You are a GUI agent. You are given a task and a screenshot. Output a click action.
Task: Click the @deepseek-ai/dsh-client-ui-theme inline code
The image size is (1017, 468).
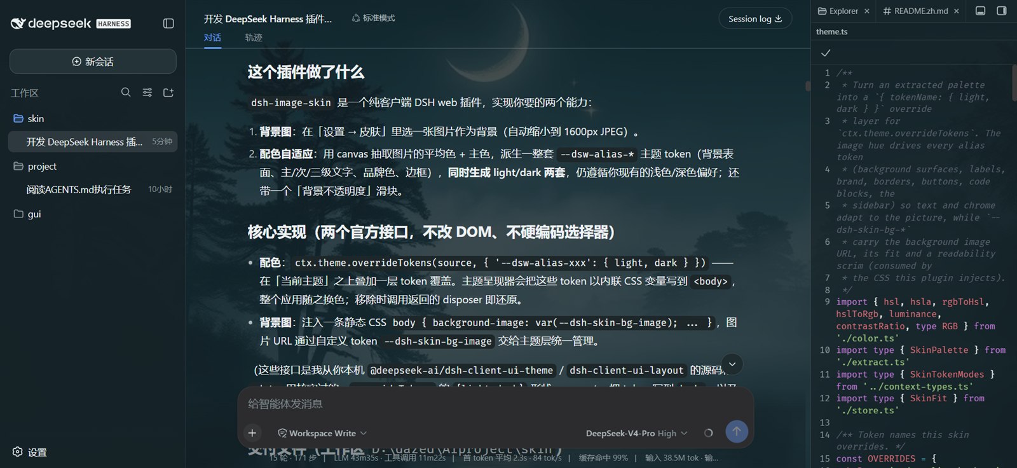pos(461,370)
